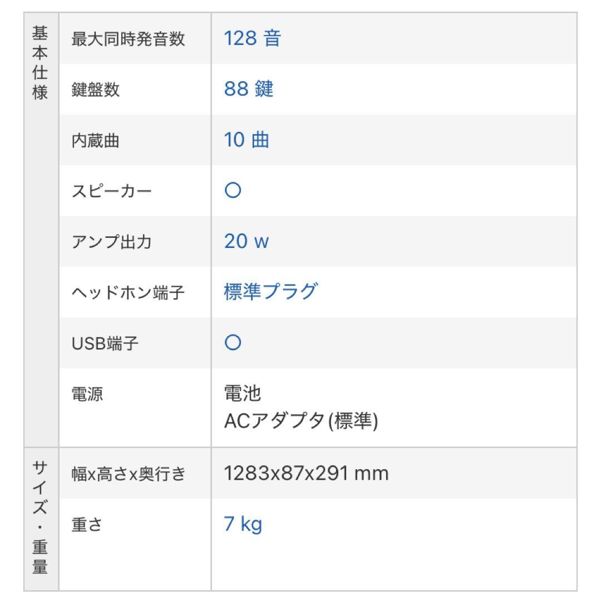Screen dimensions: 601x592
Task: Click the 1283x87x291 mm dimensions value
Action: [306, 474]
